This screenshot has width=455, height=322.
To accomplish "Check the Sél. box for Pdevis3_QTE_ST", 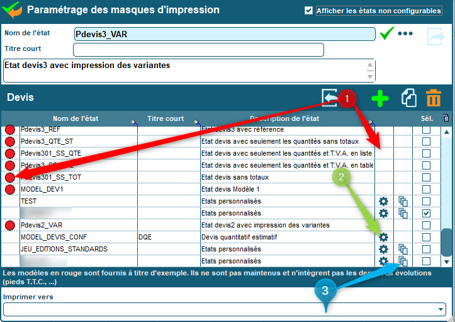I will click(426, 142).
